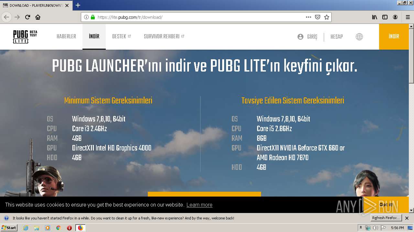Close the PUBG download tab
This screenshot has height=232, width=414.
67,5
